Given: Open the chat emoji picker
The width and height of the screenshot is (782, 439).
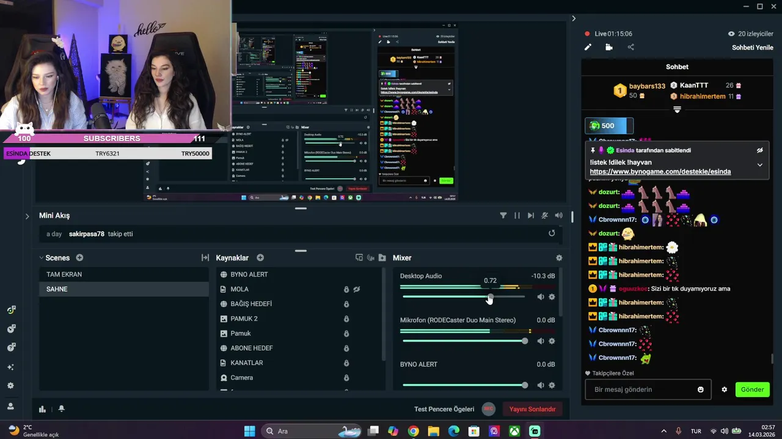Looking at the screenshot, I should pos(701,390).
